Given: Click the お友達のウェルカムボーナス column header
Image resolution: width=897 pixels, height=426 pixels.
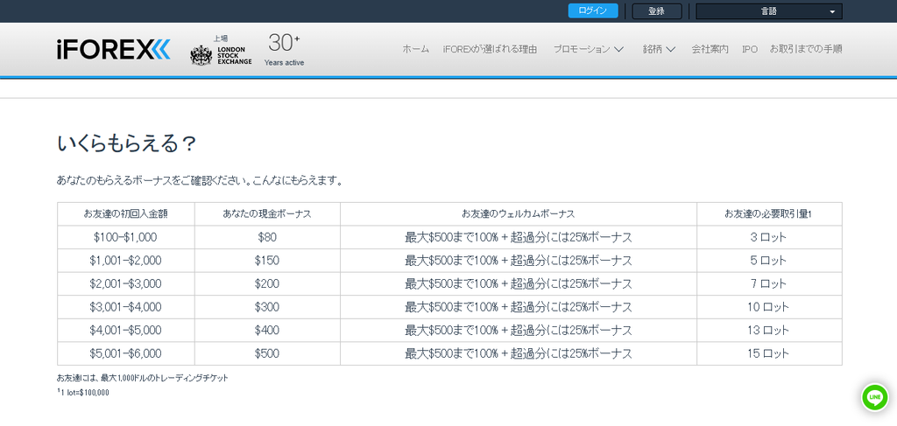Looking at the screenshot, I should [519, 214].
